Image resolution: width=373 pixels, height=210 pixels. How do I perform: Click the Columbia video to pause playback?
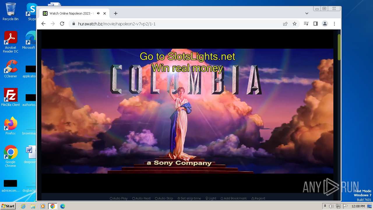pos(187,111)
